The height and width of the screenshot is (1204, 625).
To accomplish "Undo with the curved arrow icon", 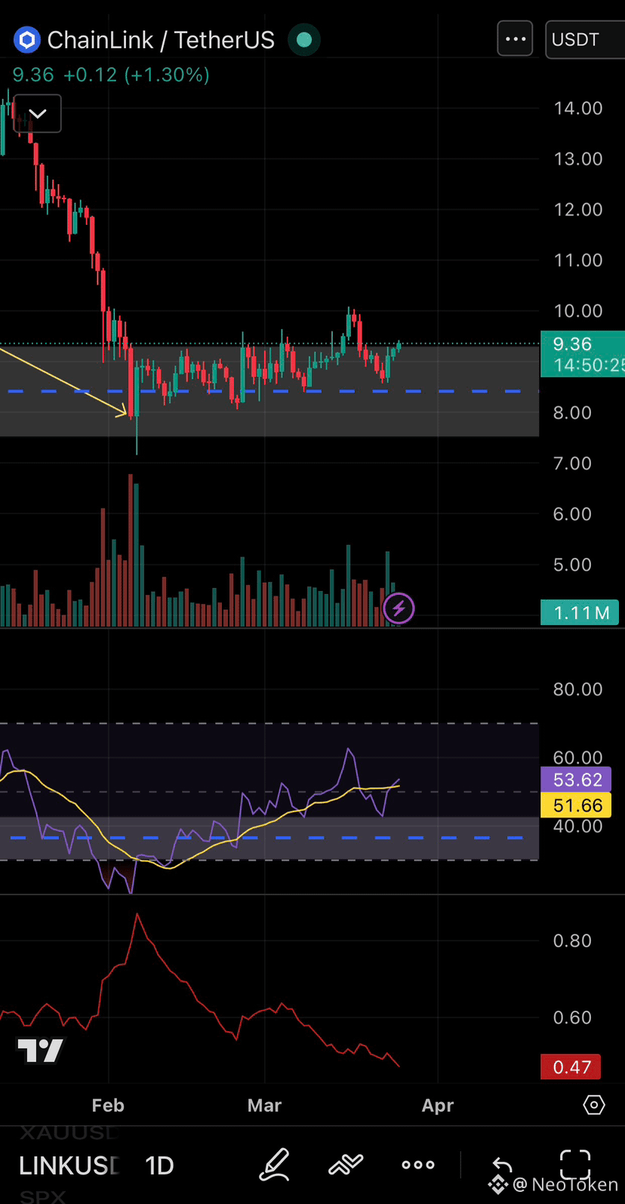I will [x=503, y=1166].
